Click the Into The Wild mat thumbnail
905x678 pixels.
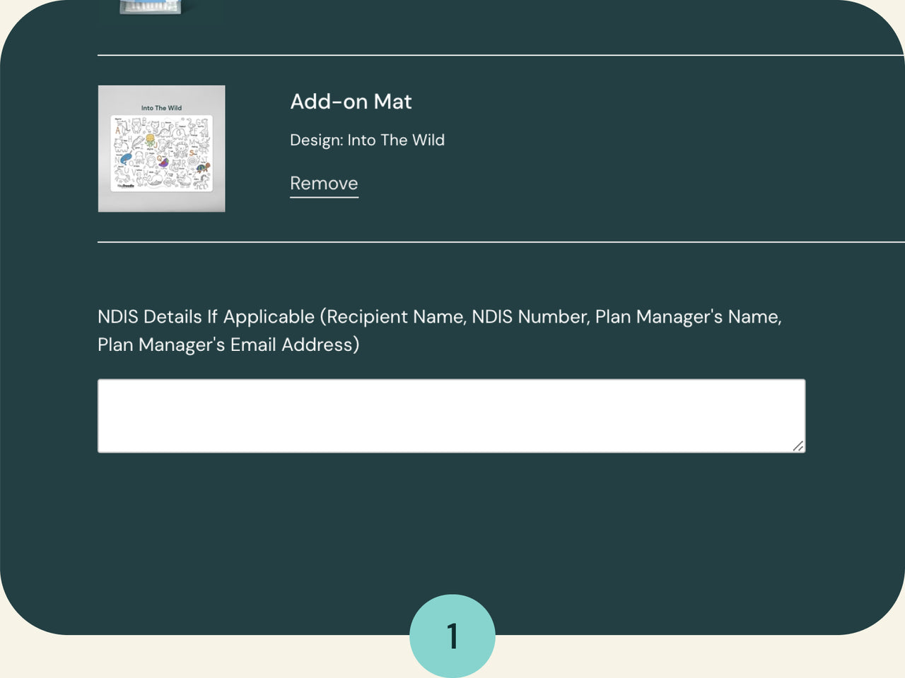tap(161, 148)
